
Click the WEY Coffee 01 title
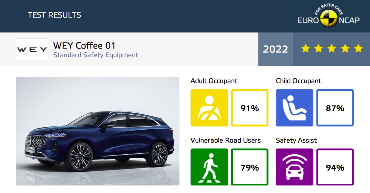tap(84, 46)
